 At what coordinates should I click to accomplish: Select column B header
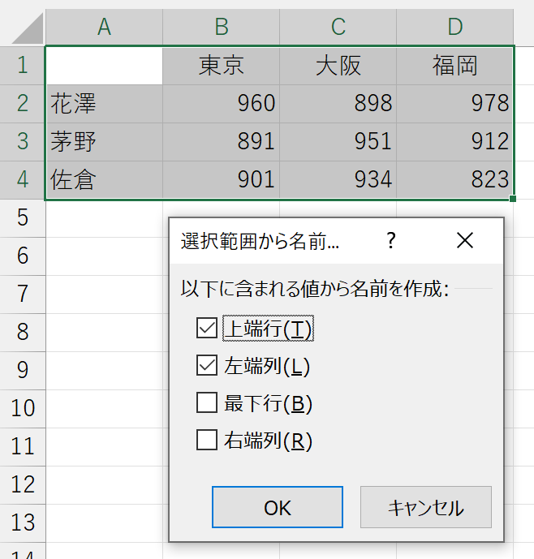[x=221, y=27]
